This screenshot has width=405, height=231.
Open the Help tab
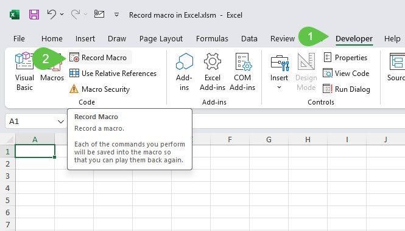(x=392, y=39)
